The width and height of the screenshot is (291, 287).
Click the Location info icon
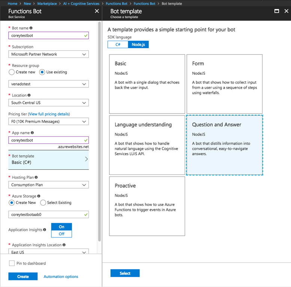coord(29,95)
